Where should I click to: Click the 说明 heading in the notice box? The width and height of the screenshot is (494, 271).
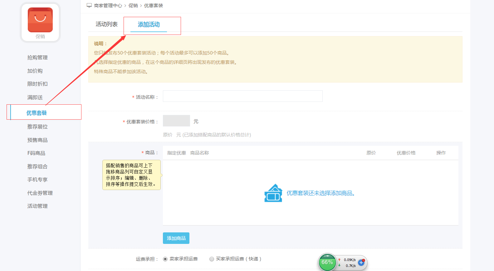click(x=100, y=44)
